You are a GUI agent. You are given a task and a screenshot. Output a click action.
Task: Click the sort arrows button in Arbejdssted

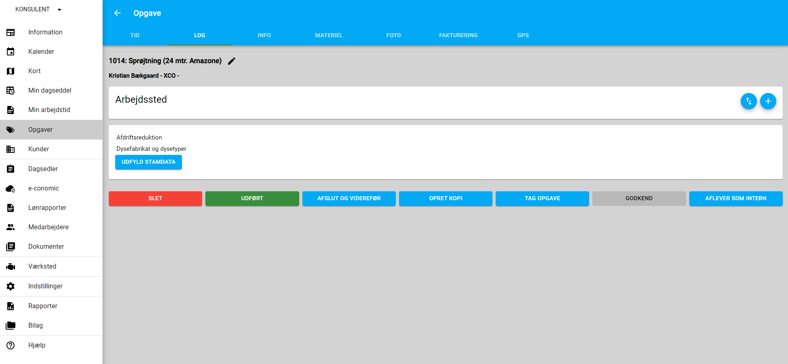click(x=748, y=101)
